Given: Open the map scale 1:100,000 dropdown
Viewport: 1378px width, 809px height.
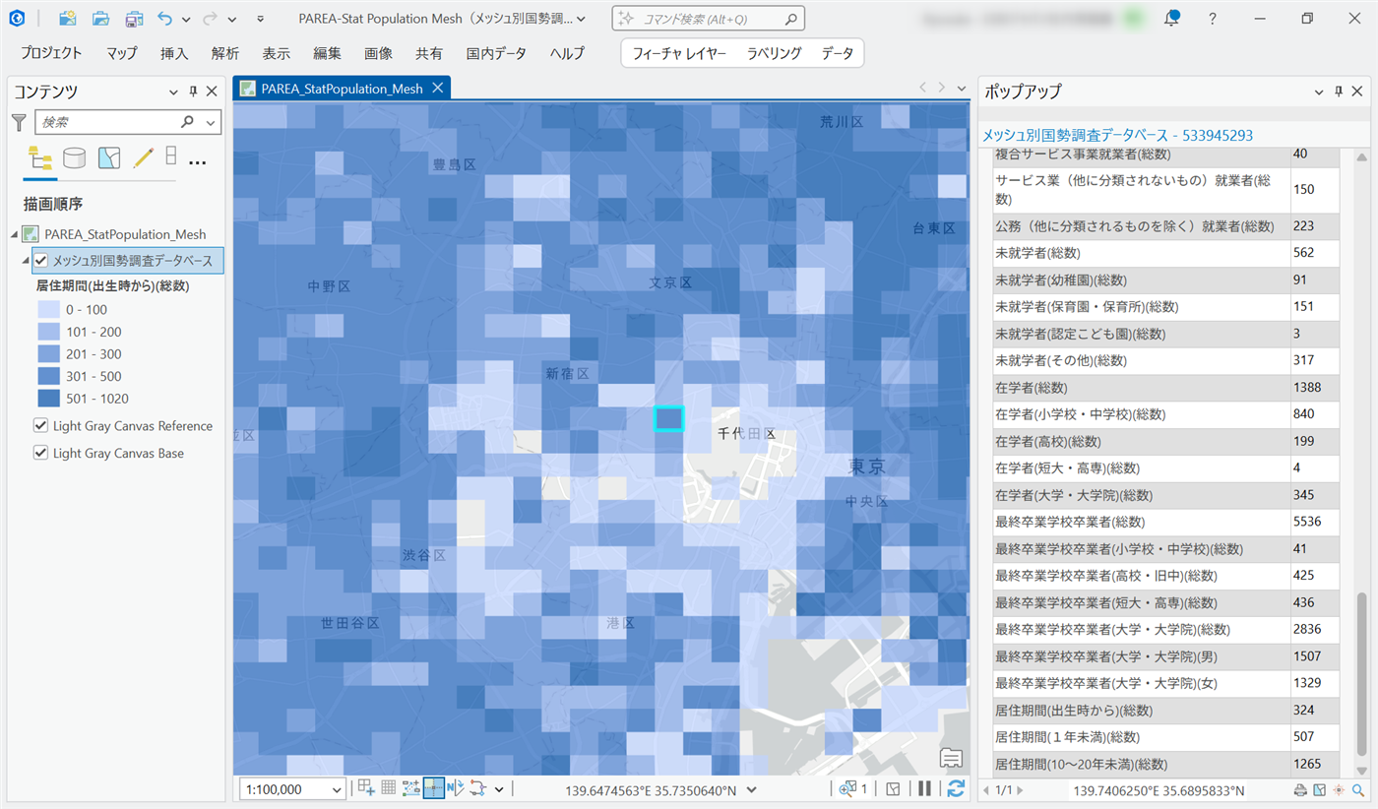Looking at the screenshot, I should (338, 789).
